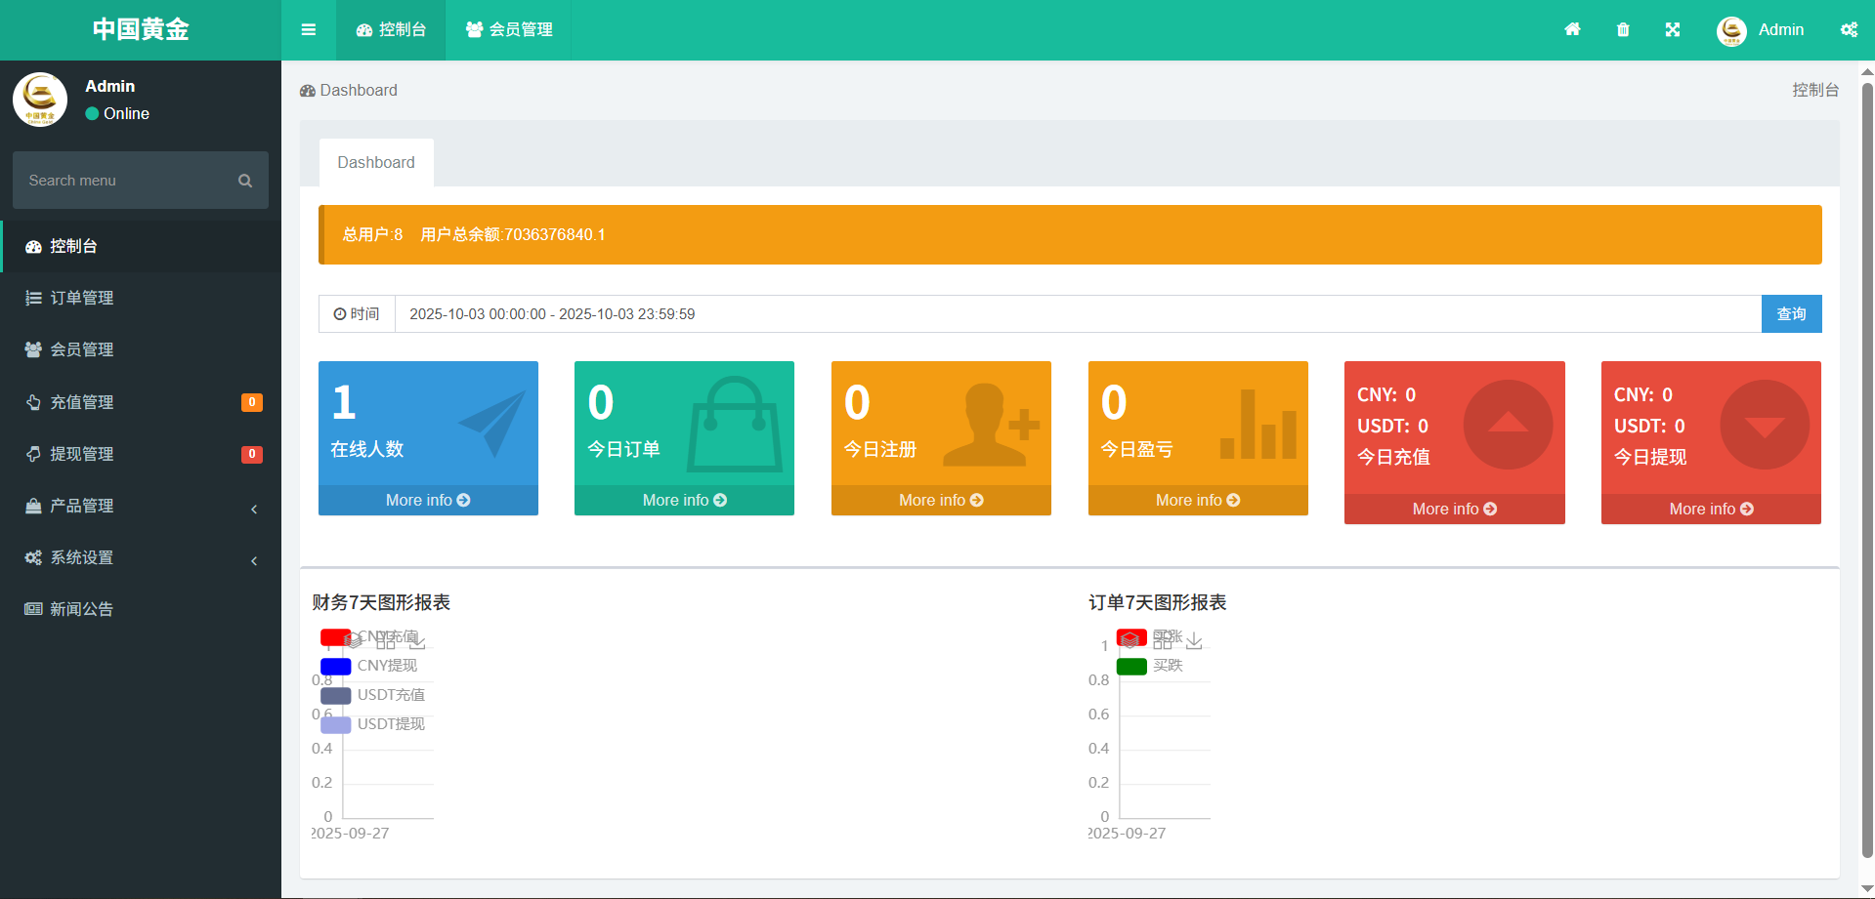Click download icon in the order chart

1194,641
